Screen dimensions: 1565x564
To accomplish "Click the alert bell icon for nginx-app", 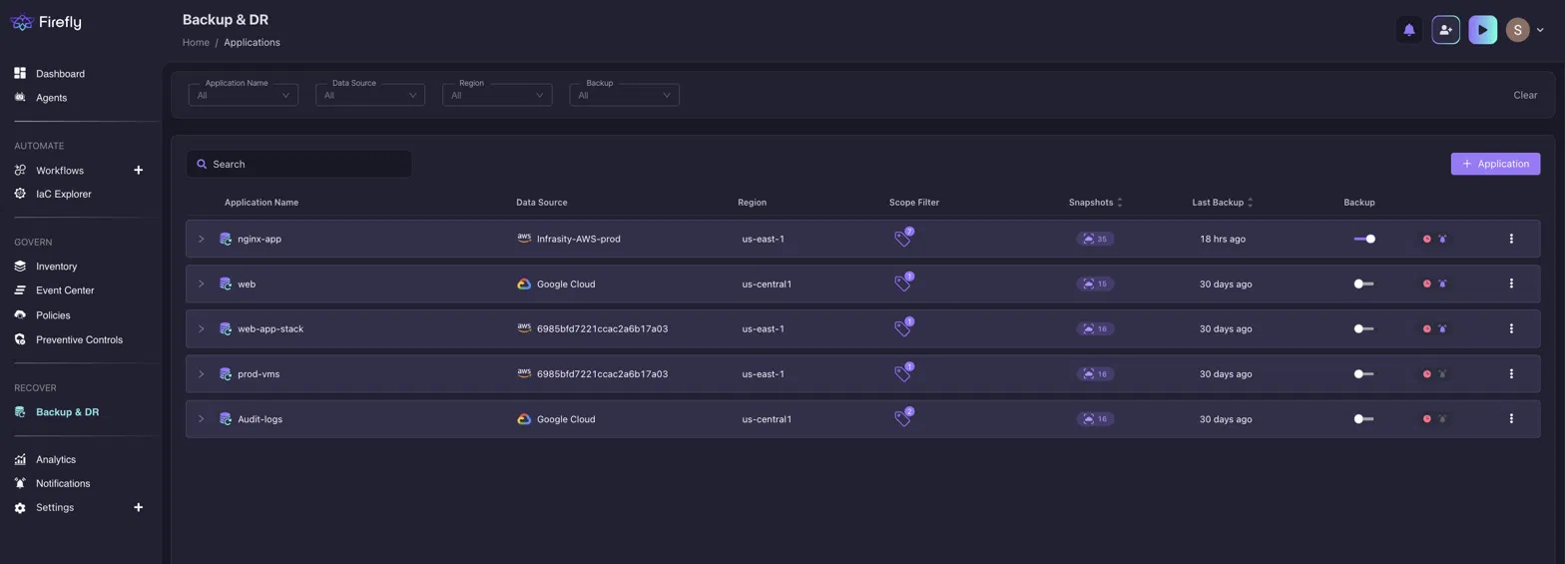I will point(1442,239).
